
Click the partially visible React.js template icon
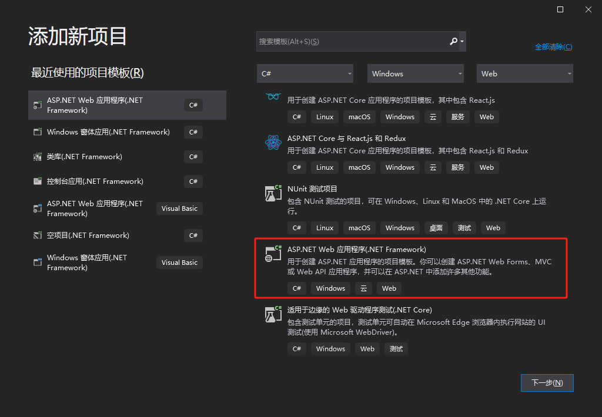click(x=273, y=96)
